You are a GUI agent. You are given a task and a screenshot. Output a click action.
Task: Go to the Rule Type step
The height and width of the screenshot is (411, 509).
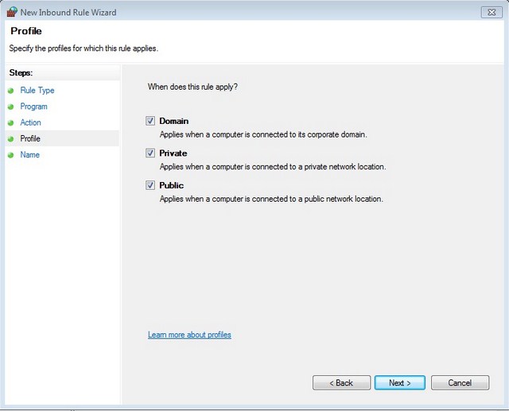[x=37, y=90]
